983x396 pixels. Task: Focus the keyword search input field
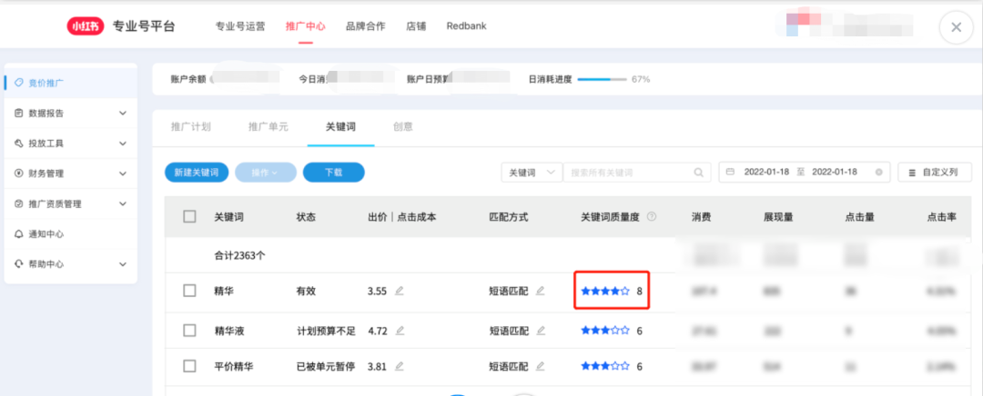[628, 173]
